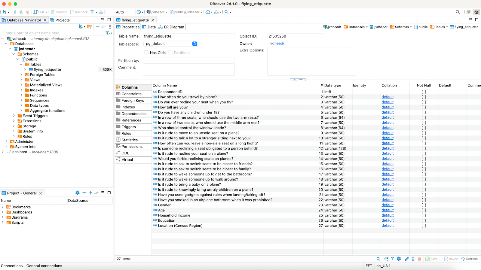Click the create column icon beside pencil
481x270 pixels.
tap(413, 259)
